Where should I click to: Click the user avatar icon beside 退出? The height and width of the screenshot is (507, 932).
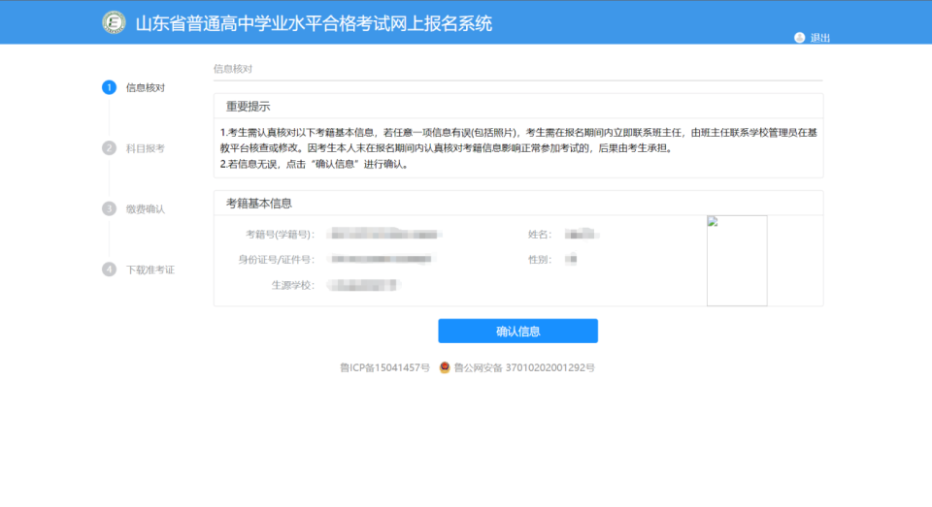(x=799, y=38)
